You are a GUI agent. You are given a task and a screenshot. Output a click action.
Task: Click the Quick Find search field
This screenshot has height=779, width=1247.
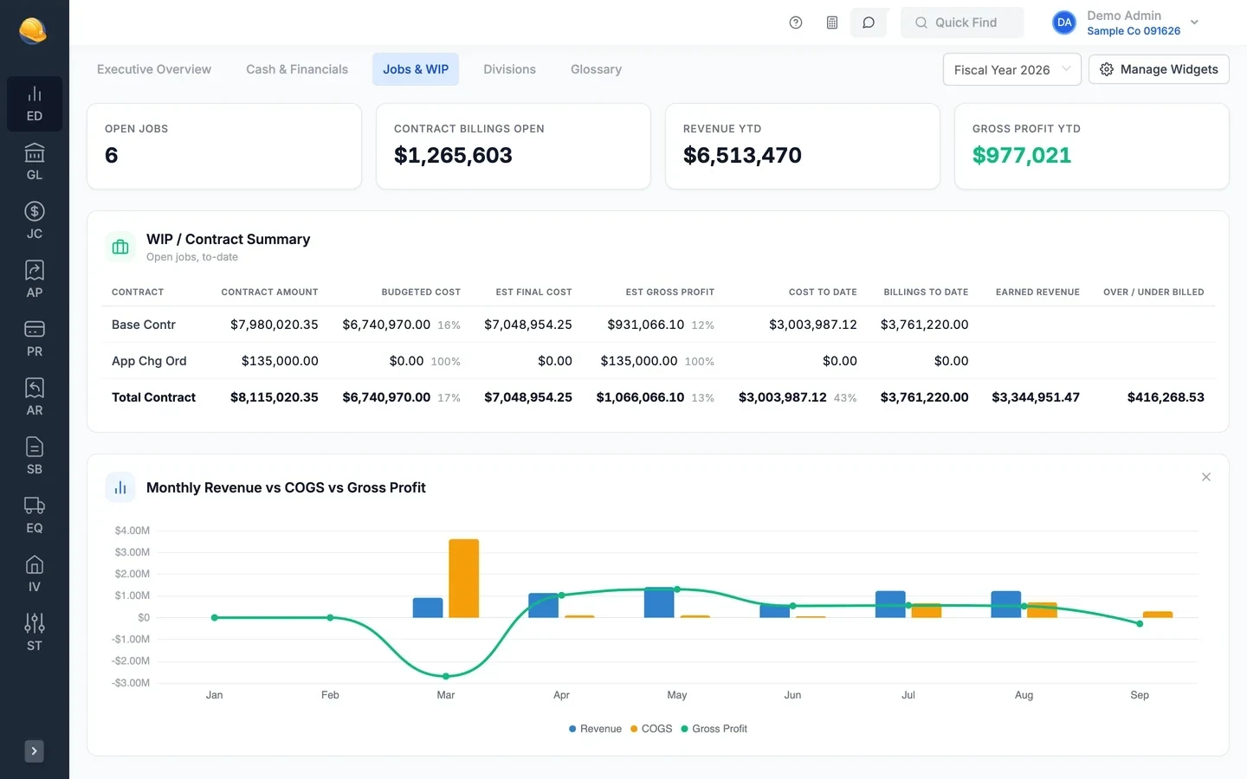(x=962, y=23)
